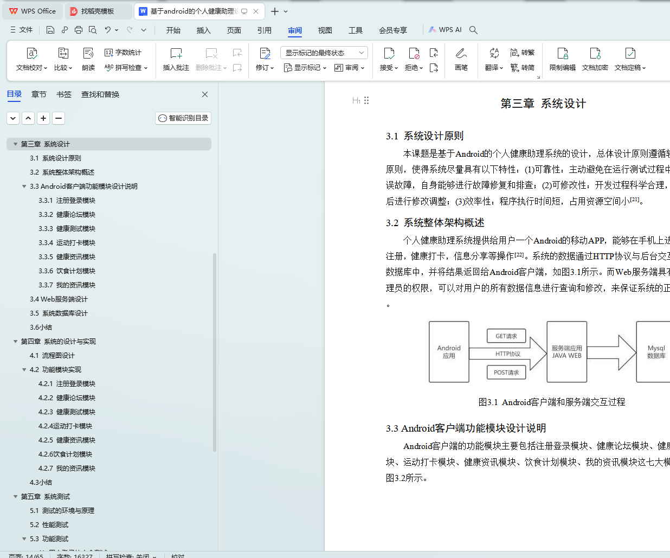Open the 会员专享 tab
The image size is (670, 558).
pyautogui.click(x=393, y=30)
